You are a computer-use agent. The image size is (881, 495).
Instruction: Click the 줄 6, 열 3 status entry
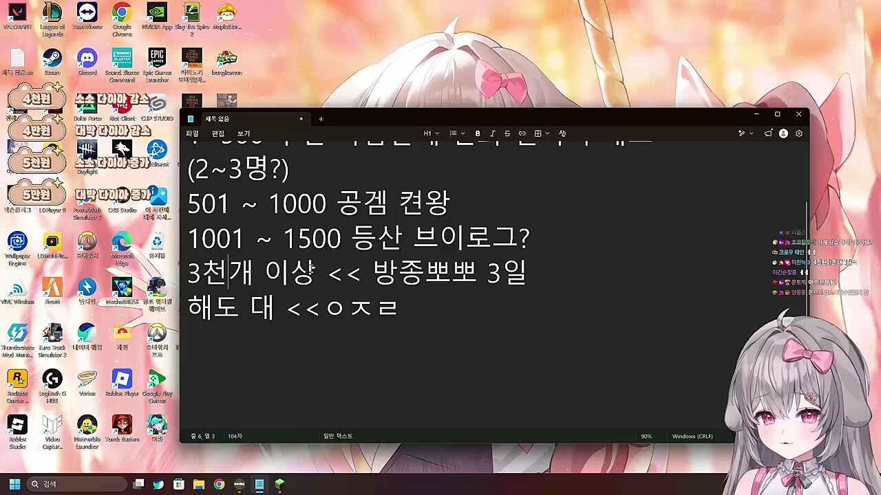tap(202, 437)
